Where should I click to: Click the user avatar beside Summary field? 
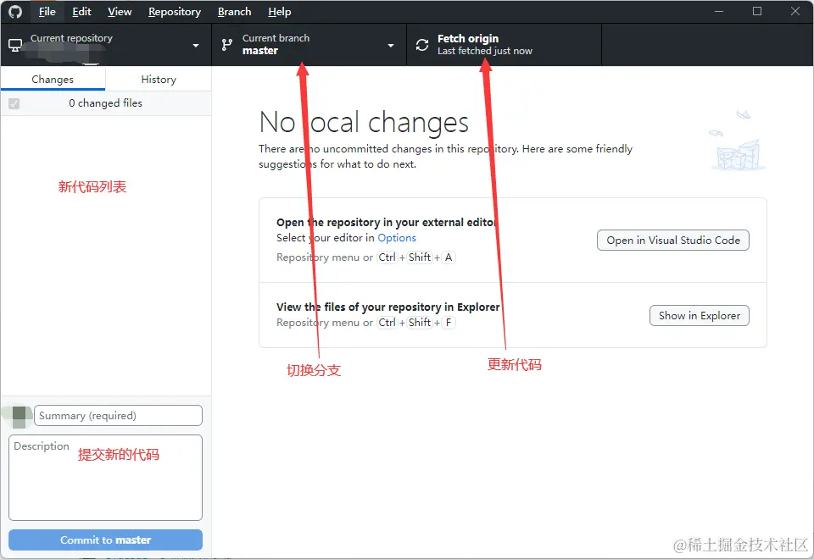pos(20,417)
